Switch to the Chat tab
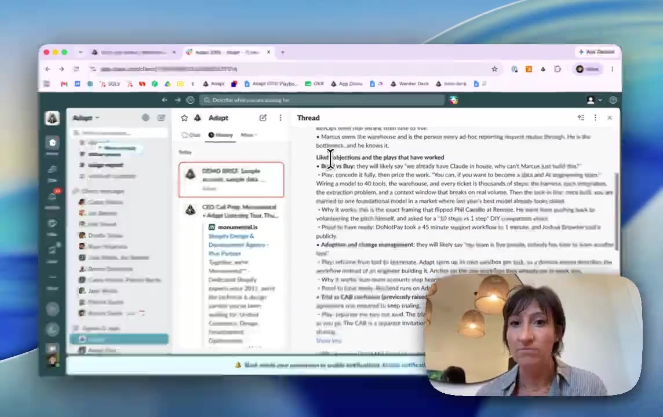Screen dimensions: 663x417 191,135
